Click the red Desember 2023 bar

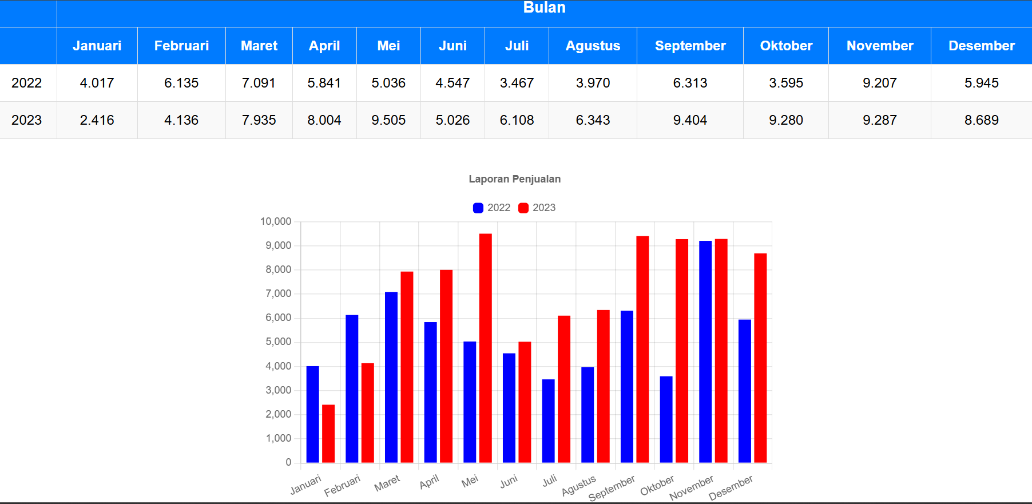760,358
